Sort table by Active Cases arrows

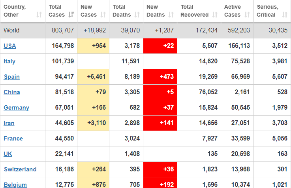coord(247,15)
